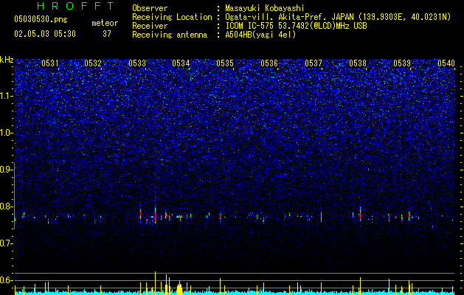464x295 pixels.
Task: Click the kHz axis unit label
Action: click(7, 60)
